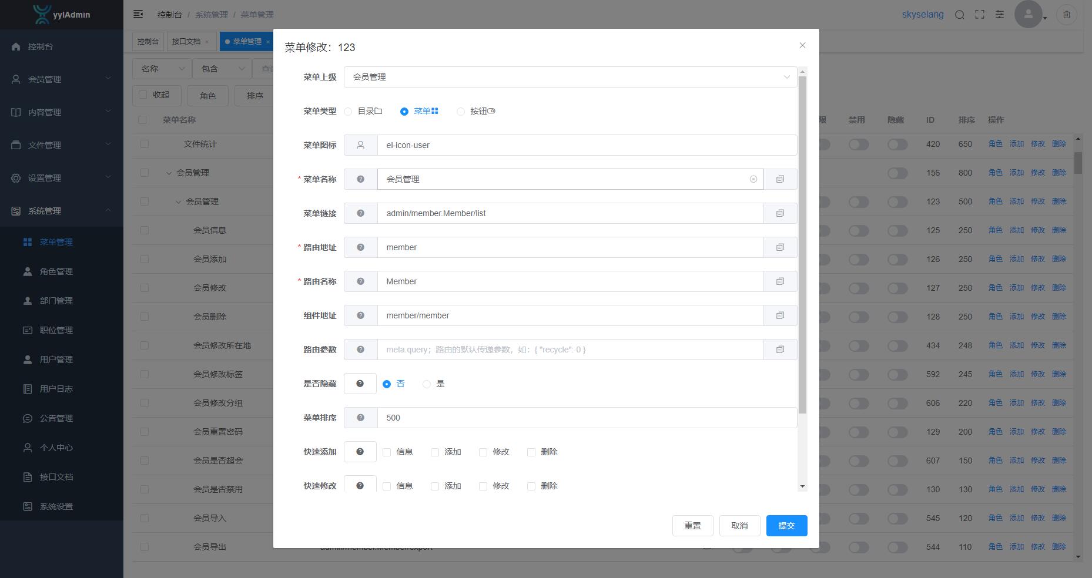Open the 菜单上级 dropdown
Viewport: 1092px width, 578px height.
click(570, 77)
